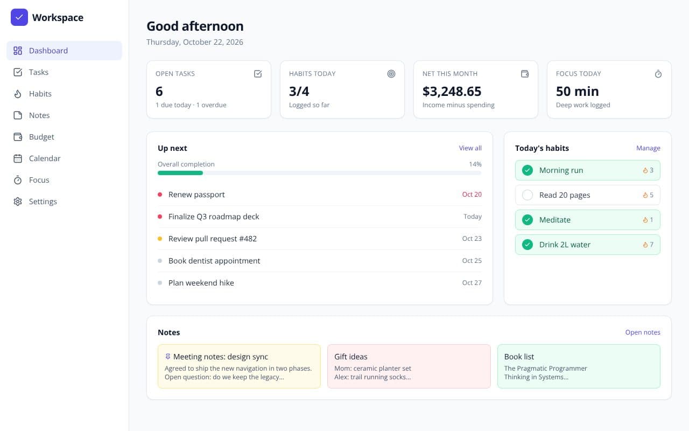Click the check-square icon on Open Tasks card

click(x=258, y=74)
